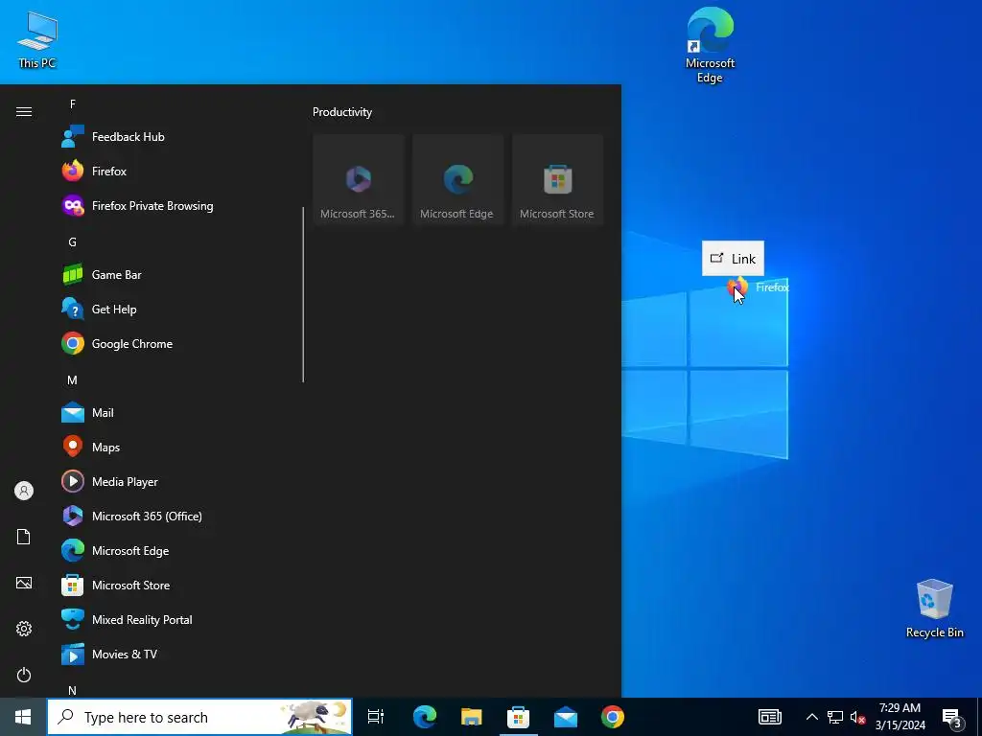Jump to letter N section header
The height and width of the screenshot is (736, 982).
[x=73, y=690]
